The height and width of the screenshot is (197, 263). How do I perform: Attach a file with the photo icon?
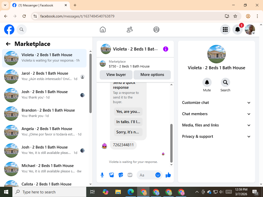pos(111,175)
